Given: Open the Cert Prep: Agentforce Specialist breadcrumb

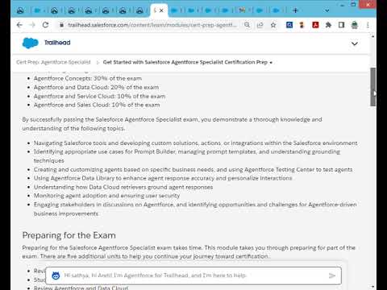Looking at the screenshot, I should click(x=53, y=62).
